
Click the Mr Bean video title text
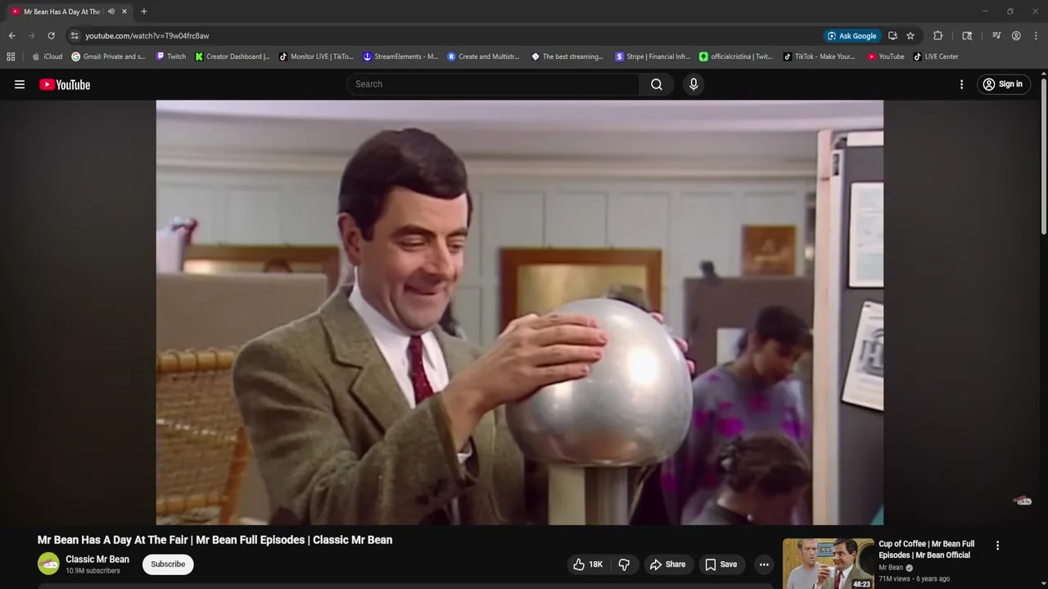pyautogui.click(x=215, y=540)
